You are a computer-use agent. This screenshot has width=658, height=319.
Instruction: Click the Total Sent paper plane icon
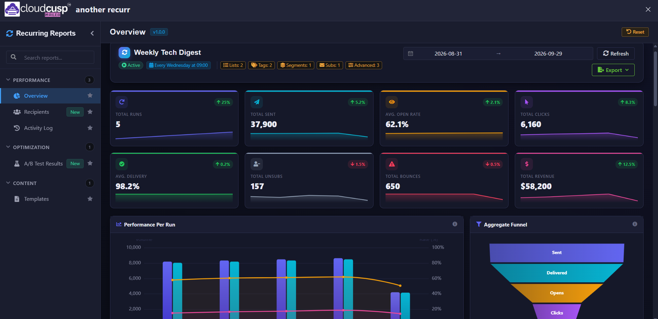[x=257, y=102]
